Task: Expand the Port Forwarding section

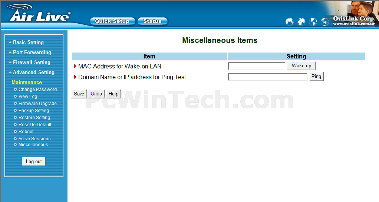Action: click(x=30, y=52)
